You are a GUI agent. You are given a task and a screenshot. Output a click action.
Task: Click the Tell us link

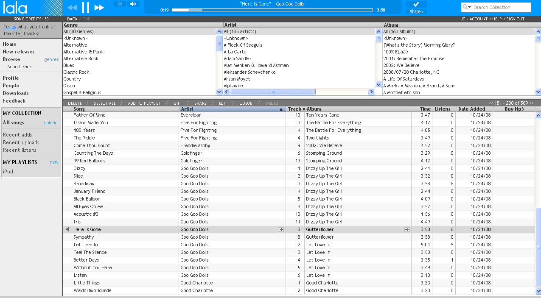coord(10,27)
